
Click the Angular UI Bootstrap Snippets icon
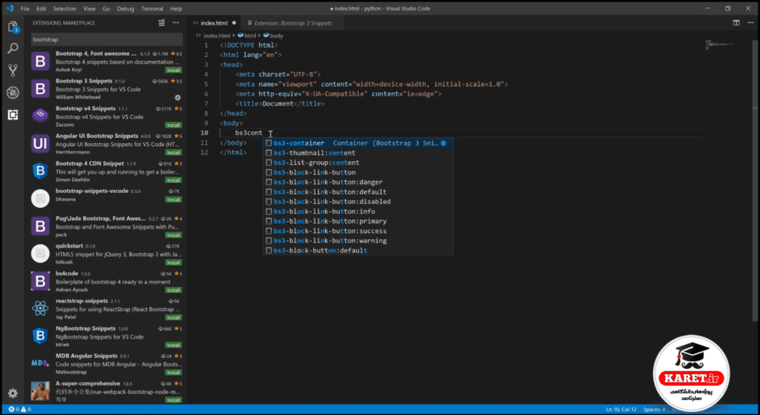tap(40, 144)
